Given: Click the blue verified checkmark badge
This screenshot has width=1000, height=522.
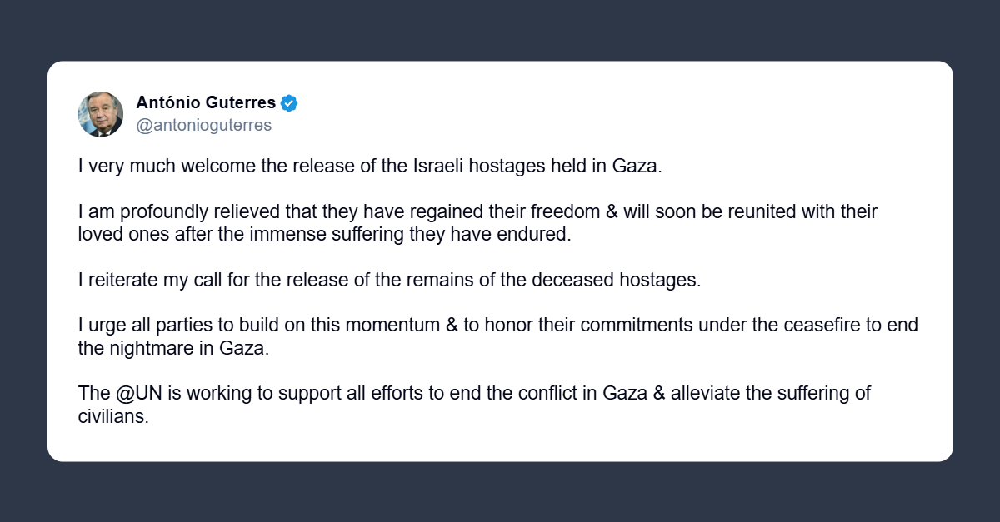Looking at the screenshot, I should [x=289, y=103].
